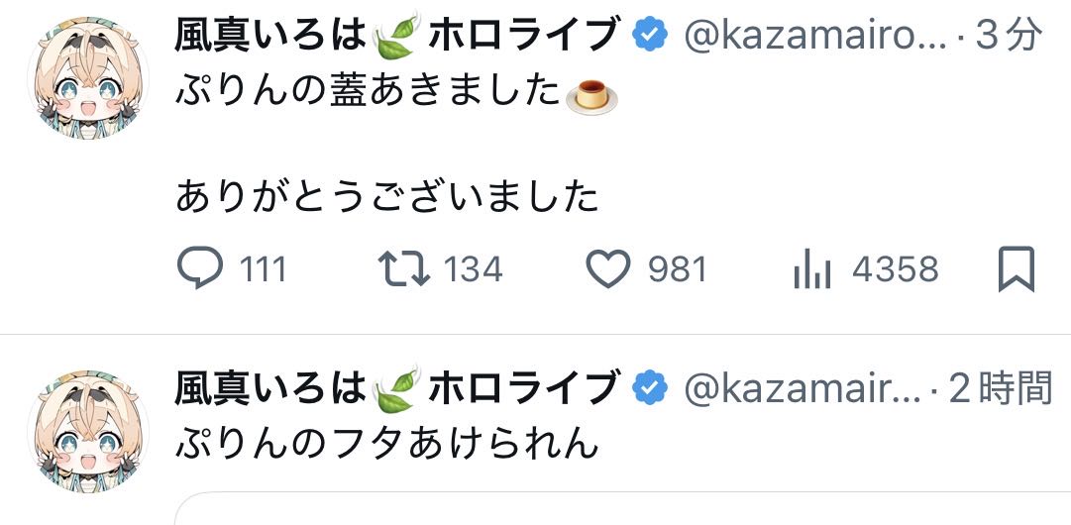Open reply icon on pudding lid tweet
The image size is (1071, 525).
click(x=200, y=268)
